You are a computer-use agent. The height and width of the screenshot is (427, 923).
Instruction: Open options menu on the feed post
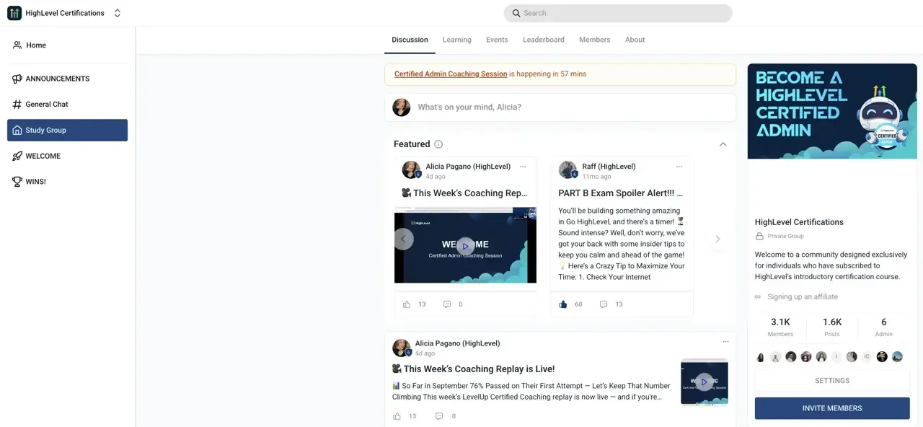[725, 342]
